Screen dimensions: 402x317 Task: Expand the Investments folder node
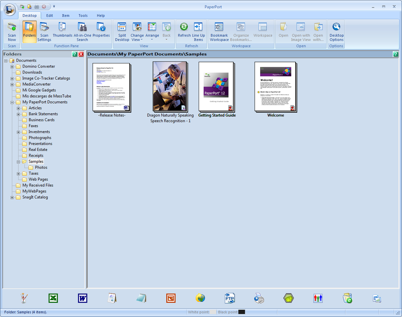pyautogui.click(x=19, y=132)
